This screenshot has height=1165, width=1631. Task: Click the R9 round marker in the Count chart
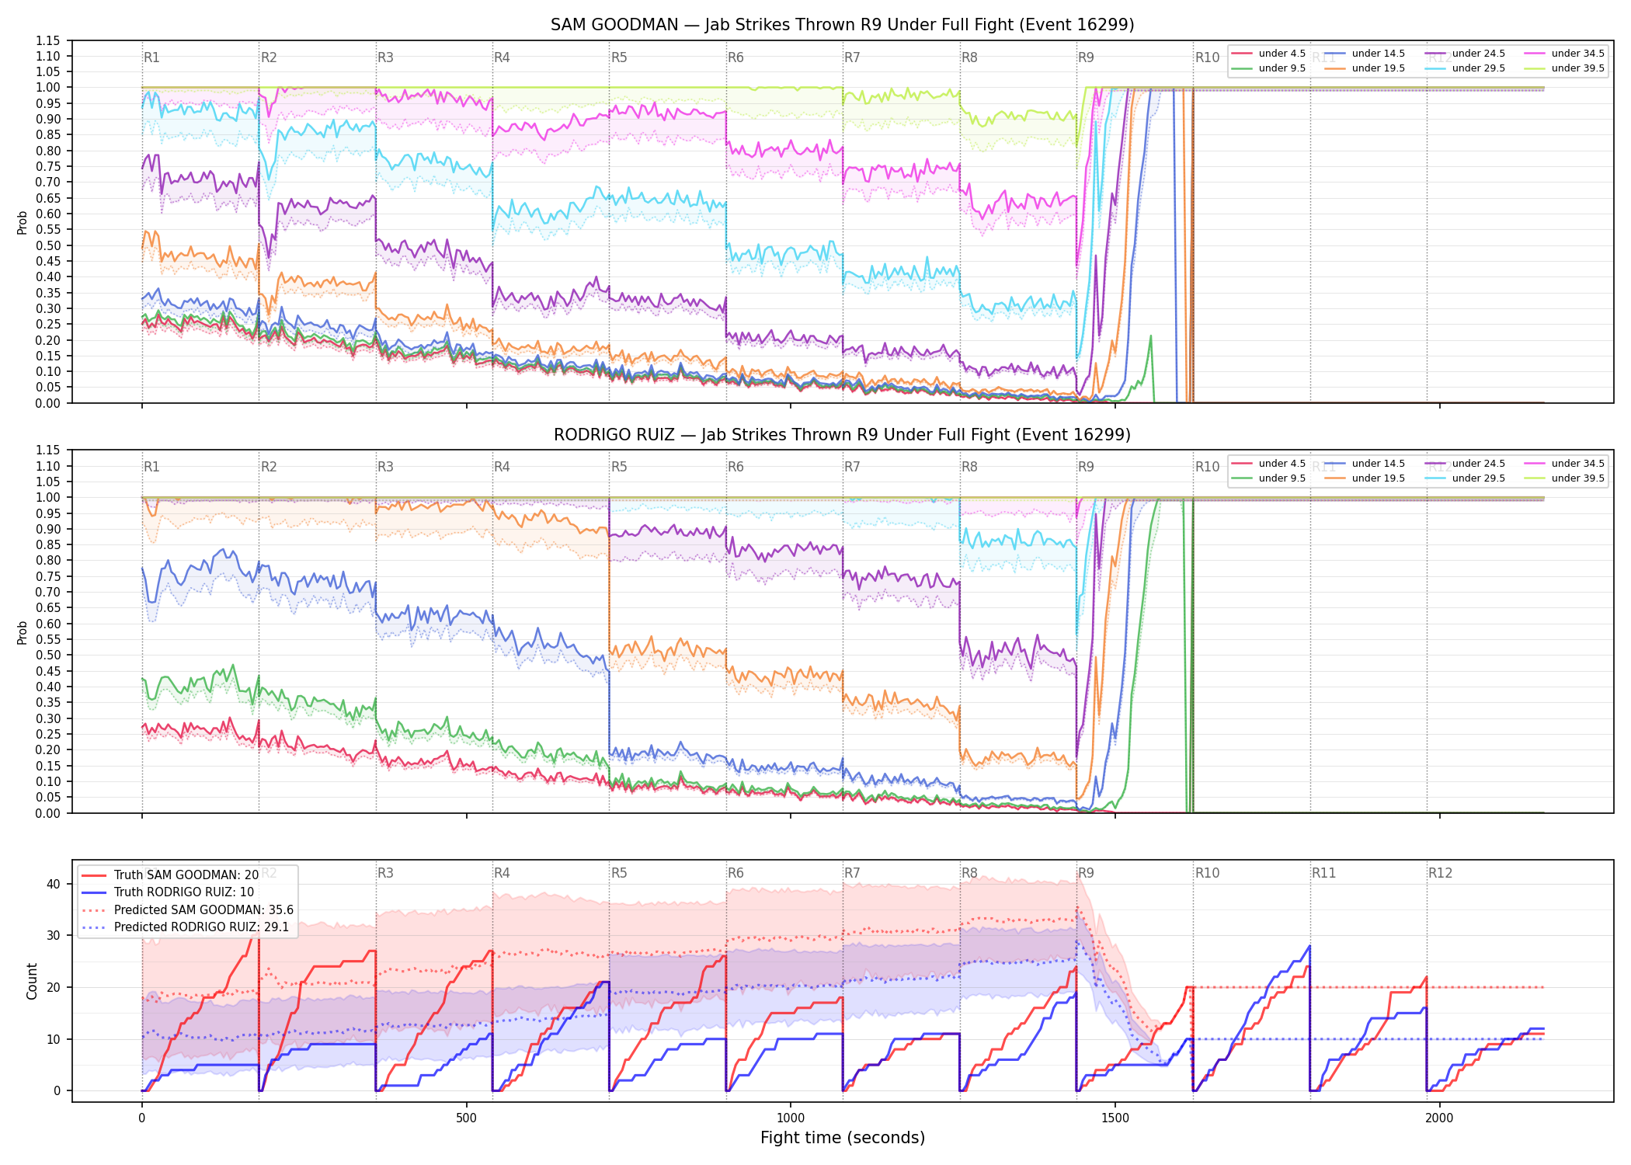click(x=1086, y=873)
